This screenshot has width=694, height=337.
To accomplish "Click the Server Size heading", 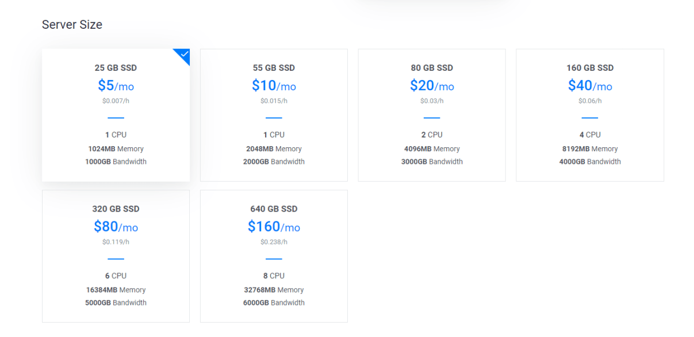I will click(72, 25).
